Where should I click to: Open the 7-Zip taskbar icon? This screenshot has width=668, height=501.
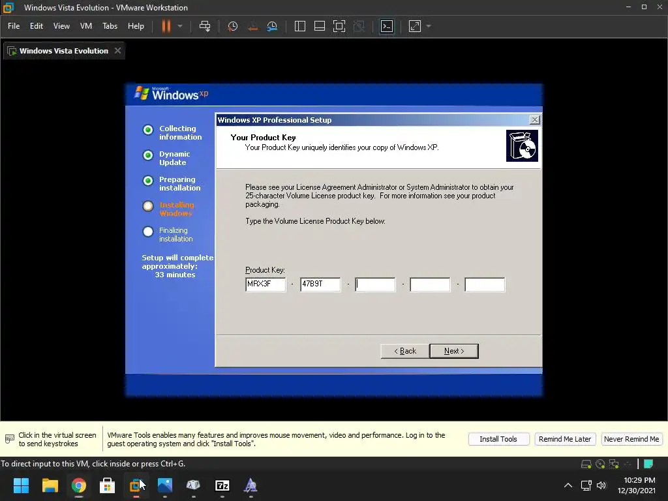222,485
